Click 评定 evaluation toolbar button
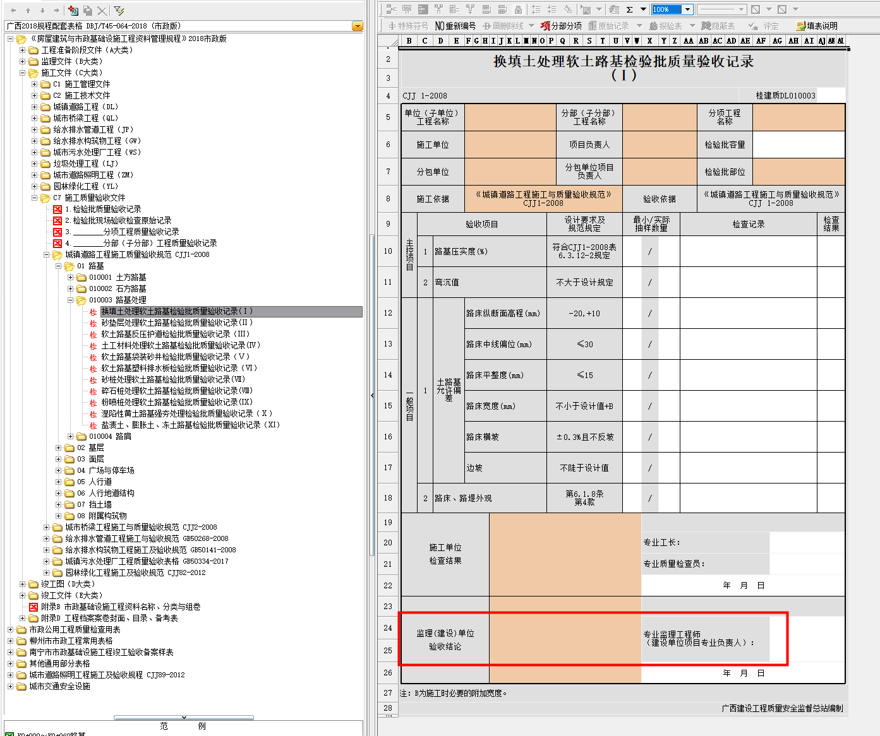Screen dimensions: 880x736 pos(764,26)
